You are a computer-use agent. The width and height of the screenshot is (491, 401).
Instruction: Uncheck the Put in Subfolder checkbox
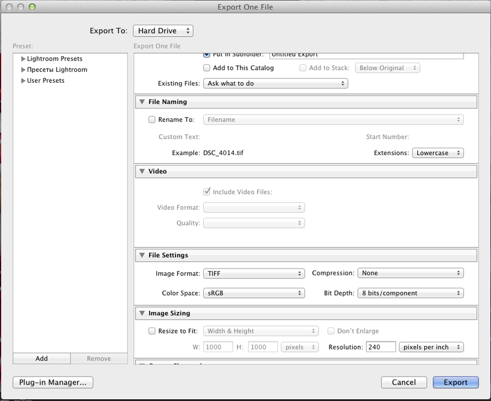(207, 55)
